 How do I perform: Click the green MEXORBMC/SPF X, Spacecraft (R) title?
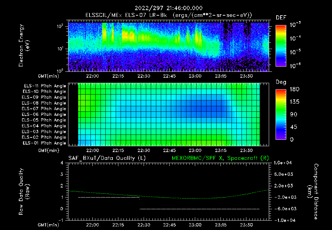click(x=220, y=158)
